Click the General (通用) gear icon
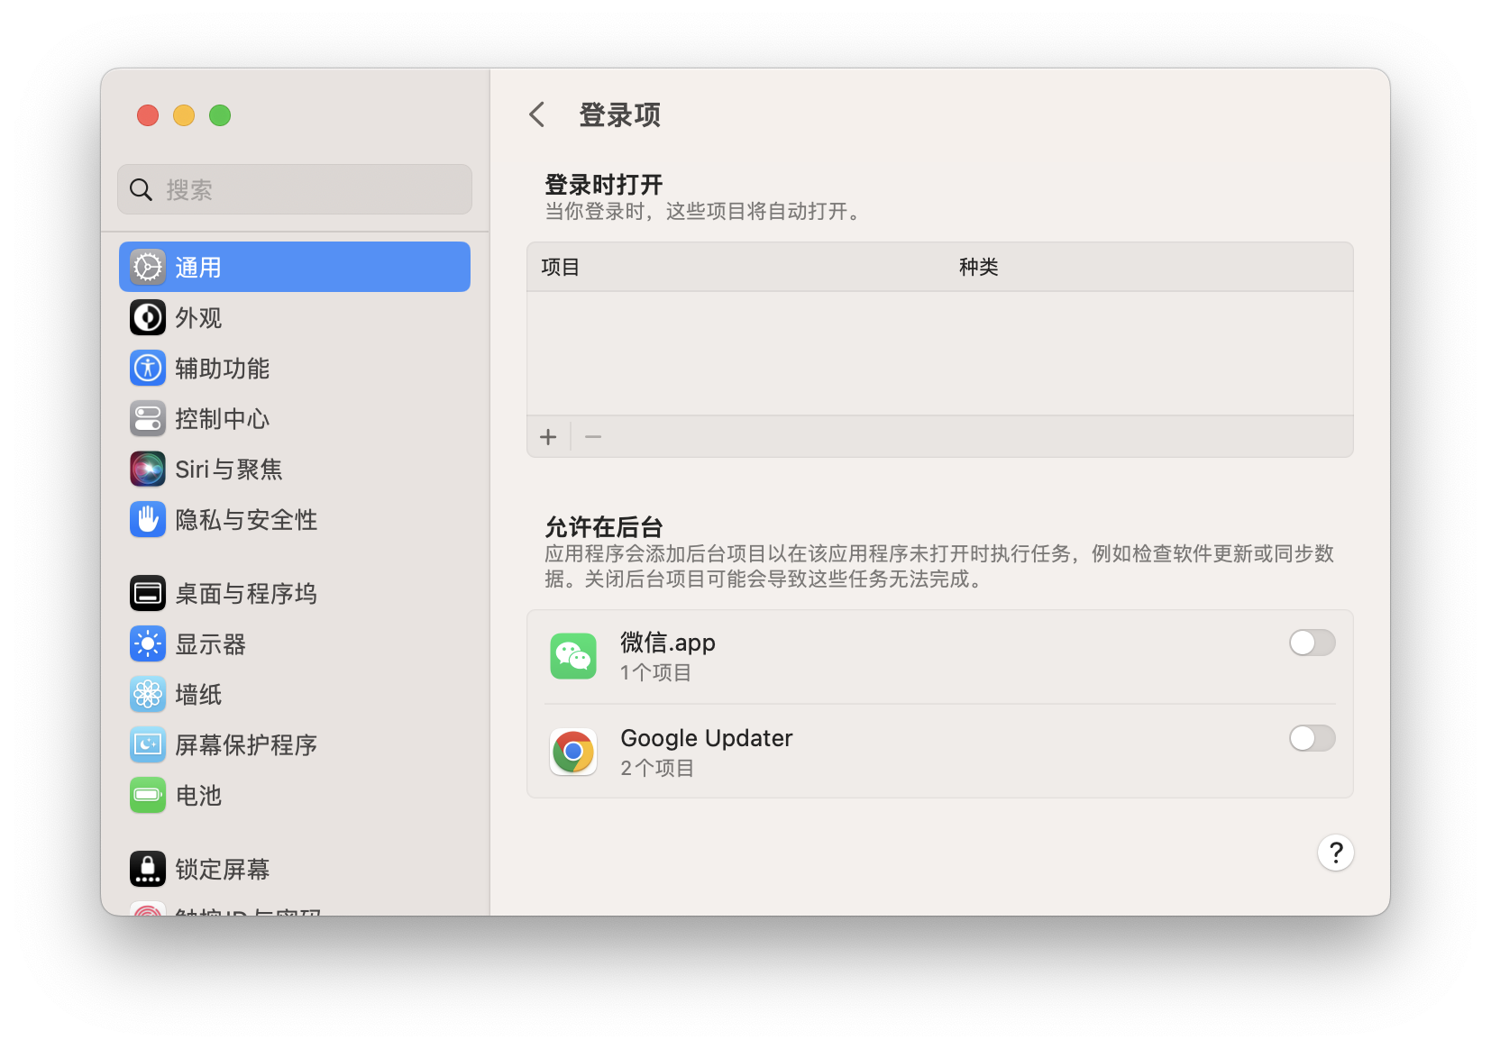Image resolution: width=1491 pixels, height=1049 pixels. click(148, 267)
